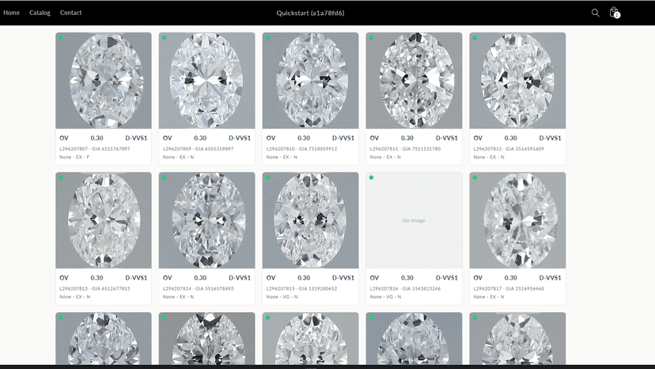
Task: Open the Catalog menu item
Action: [40, 13]
